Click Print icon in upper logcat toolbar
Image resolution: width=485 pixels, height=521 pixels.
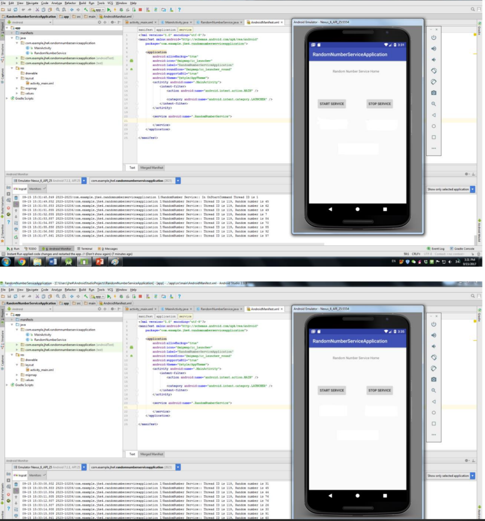pos(16,229)
